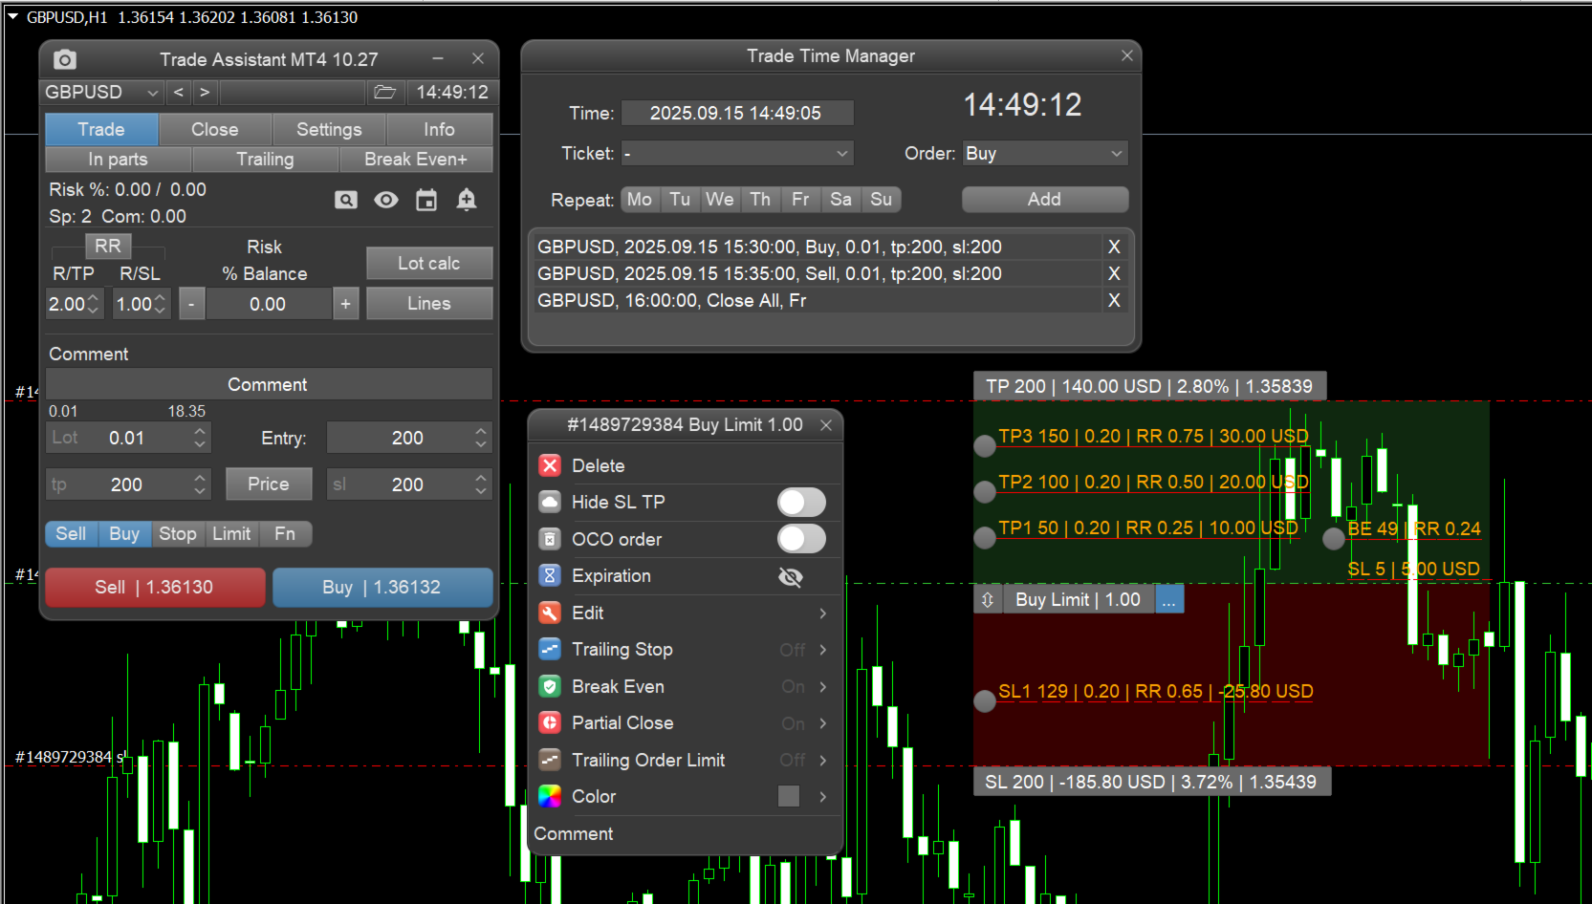Screen dimensions: 1592x904
Task: Toggle the RR button
Action: tap(108, 246)
